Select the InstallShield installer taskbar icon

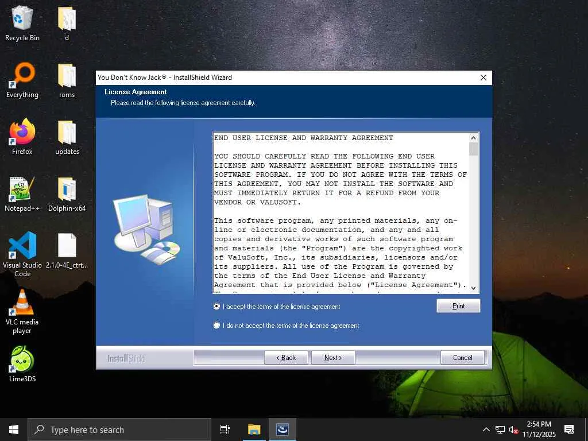(x=282, y=430)
